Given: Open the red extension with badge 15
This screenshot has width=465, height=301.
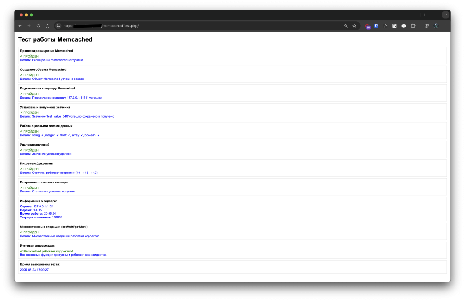Looking at the screenshot, I should click(x=367, y=26).
